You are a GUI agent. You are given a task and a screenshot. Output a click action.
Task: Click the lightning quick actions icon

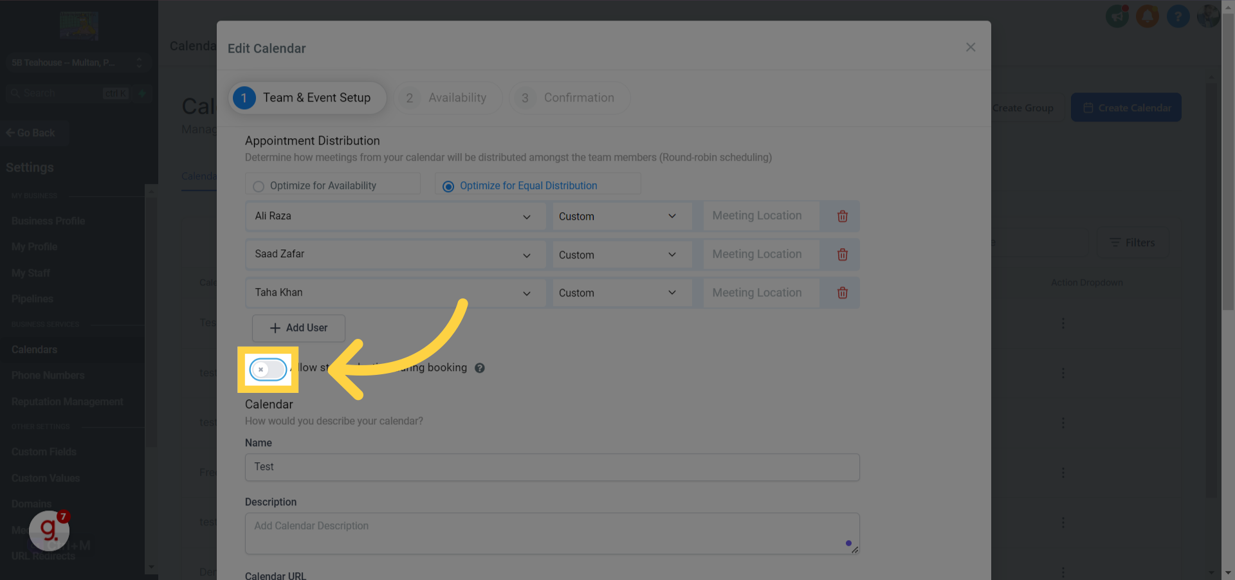[142, 93]
